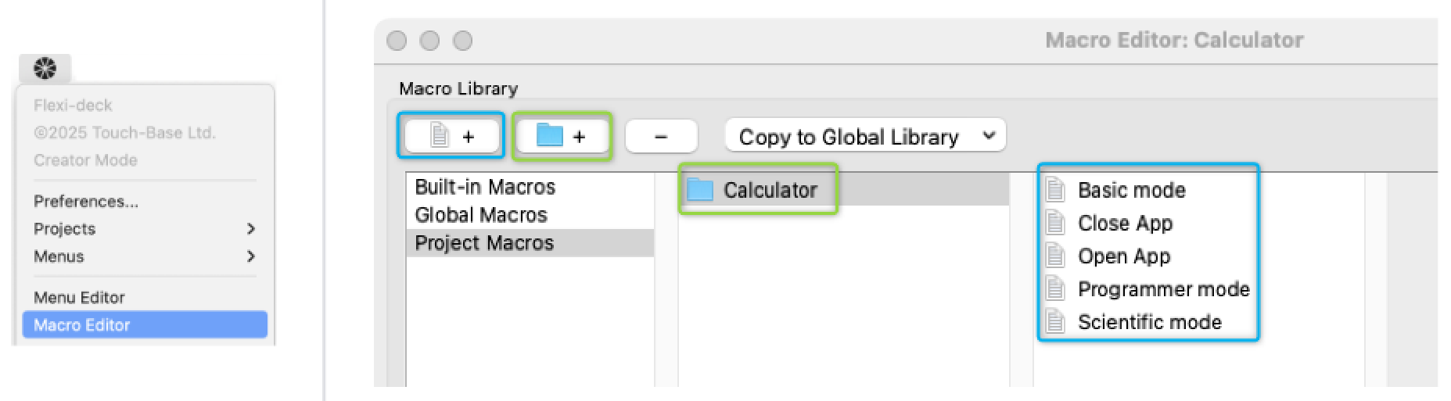Image resolution: width=1451 pixels, height=401 pixels.
Task: Click the new folder button
Action: (x=562, y=137)
